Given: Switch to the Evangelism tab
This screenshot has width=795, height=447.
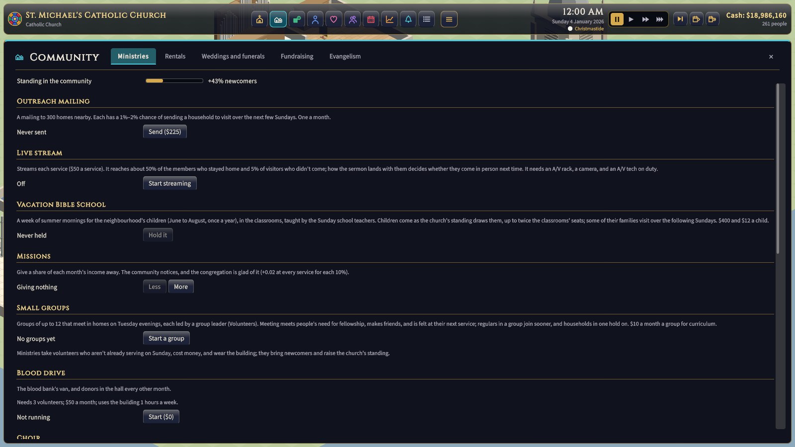Looking at the screenshot, I should pos(345,56).
